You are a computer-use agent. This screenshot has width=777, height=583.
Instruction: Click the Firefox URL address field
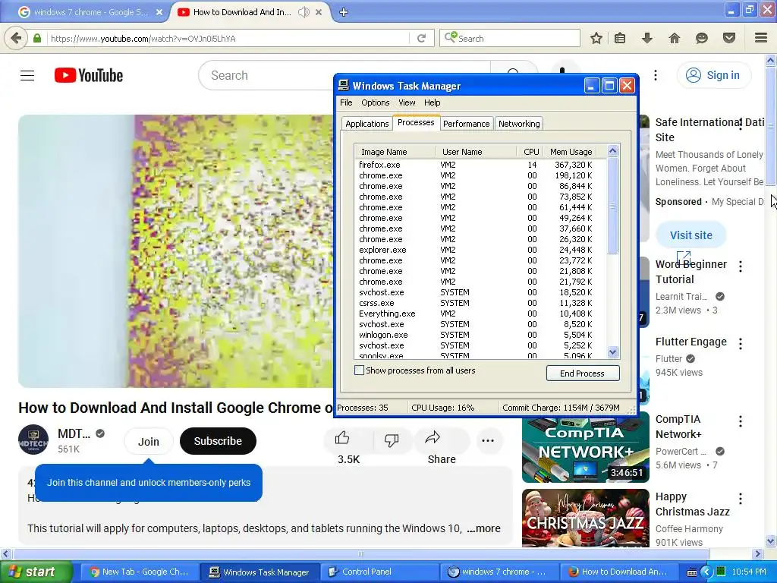(x=228, y=38)
